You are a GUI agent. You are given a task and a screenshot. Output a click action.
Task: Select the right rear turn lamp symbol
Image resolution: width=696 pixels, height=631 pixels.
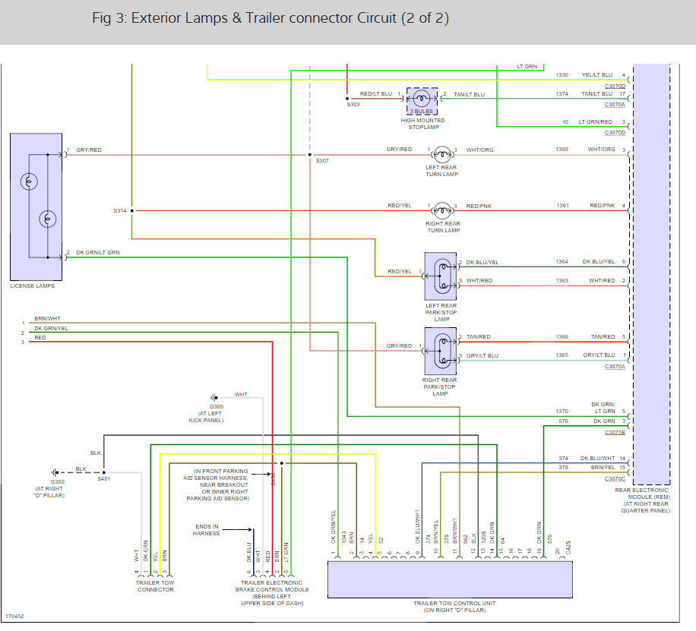(x=442, y=211)
